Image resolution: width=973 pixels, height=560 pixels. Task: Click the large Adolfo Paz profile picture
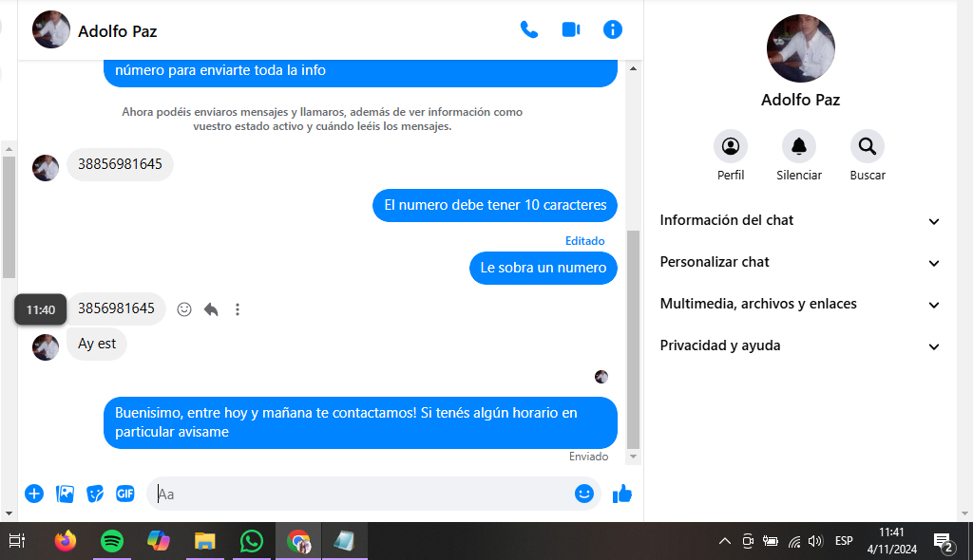[800, 48]
